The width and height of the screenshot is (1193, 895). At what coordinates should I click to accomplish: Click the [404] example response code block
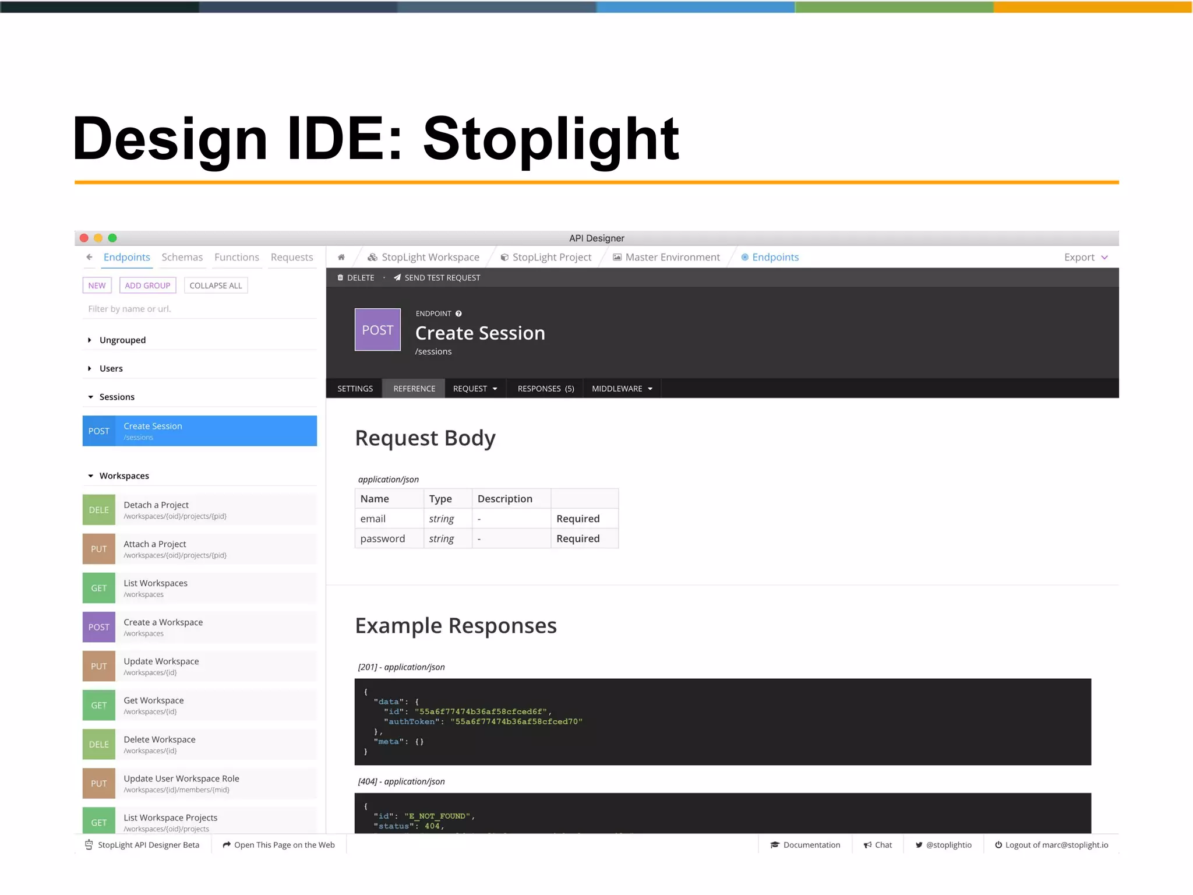pos(722,813)
